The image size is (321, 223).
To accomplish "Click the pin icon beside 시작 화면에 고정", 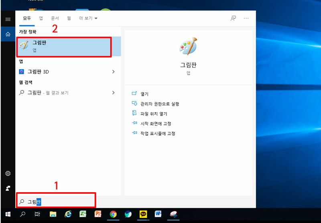I will 134,123.
